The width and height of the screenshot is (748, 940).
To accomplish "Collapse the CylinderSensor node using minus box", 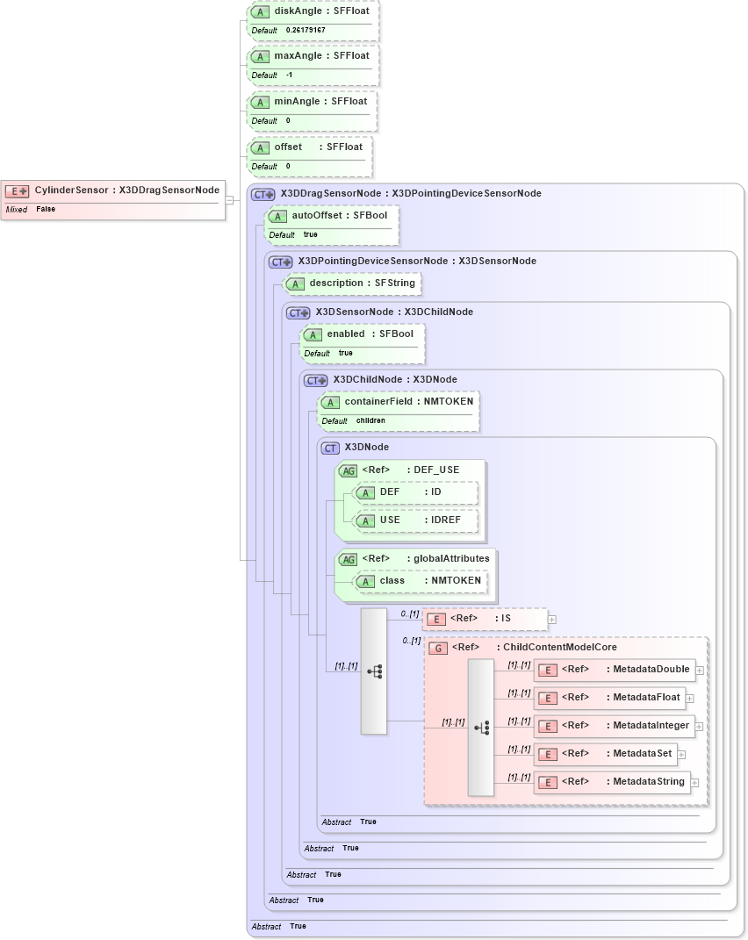I will tap(229, 199).
